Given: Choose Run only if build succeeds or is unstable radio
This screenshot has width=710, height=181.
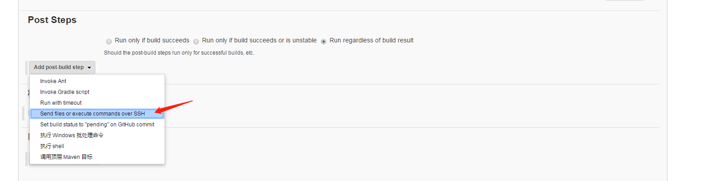Looking at the screenshot, I should click(x=196, y=42).
